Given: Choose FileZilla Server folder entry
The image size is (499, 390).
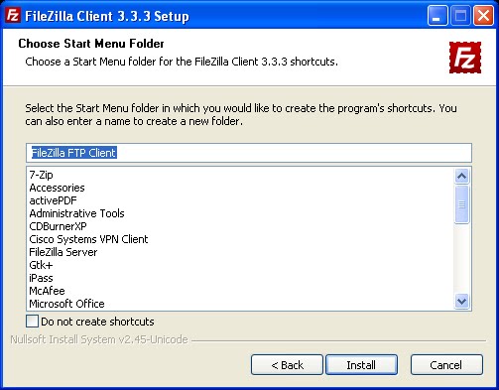Looking at the screenshot, I should 63,252.
